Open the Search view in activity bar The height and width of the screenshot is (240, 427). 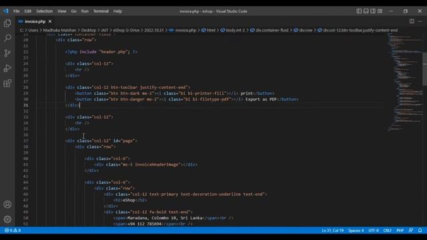coord(7,38)
